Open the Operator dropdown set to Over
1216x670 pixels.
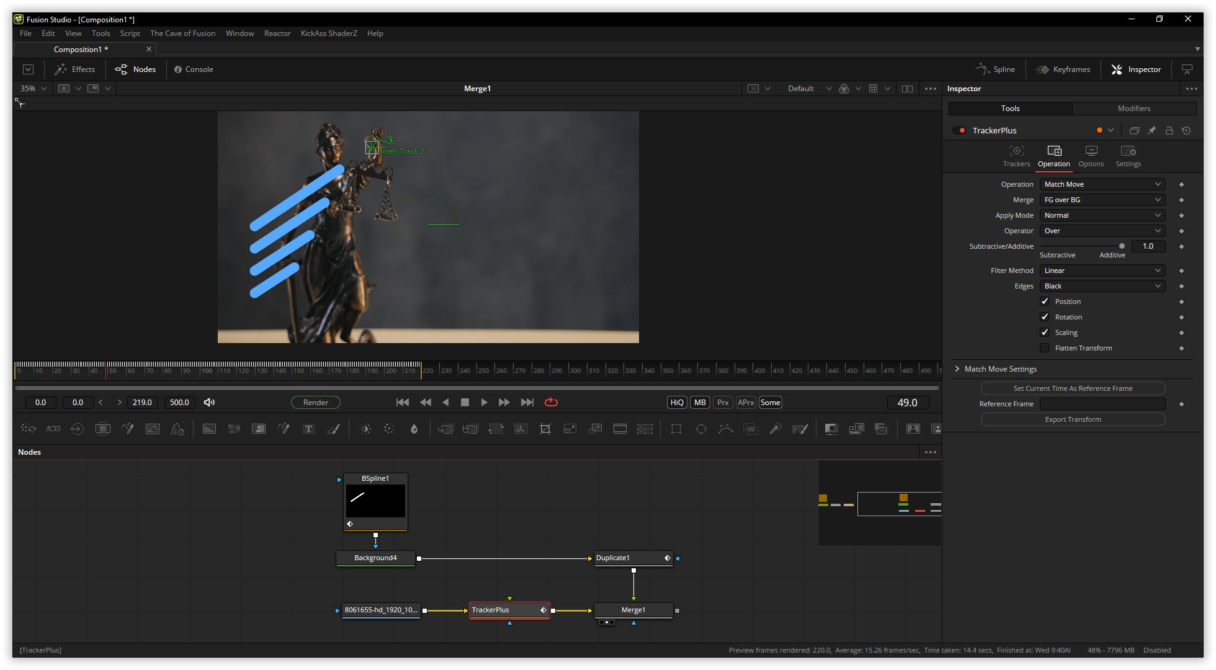pyautogui.click(x=1102, y=231)
